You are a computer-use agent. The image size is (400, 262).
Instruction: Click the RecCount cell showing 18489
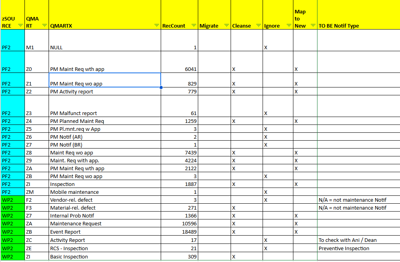click(x=179, y=232)
